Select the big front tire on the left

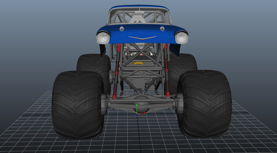point(78,105)
